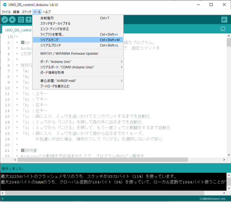This screenshot has height=202, width=231.
Task: Select ブートローダを書き込む
Action: click(78, 86)
